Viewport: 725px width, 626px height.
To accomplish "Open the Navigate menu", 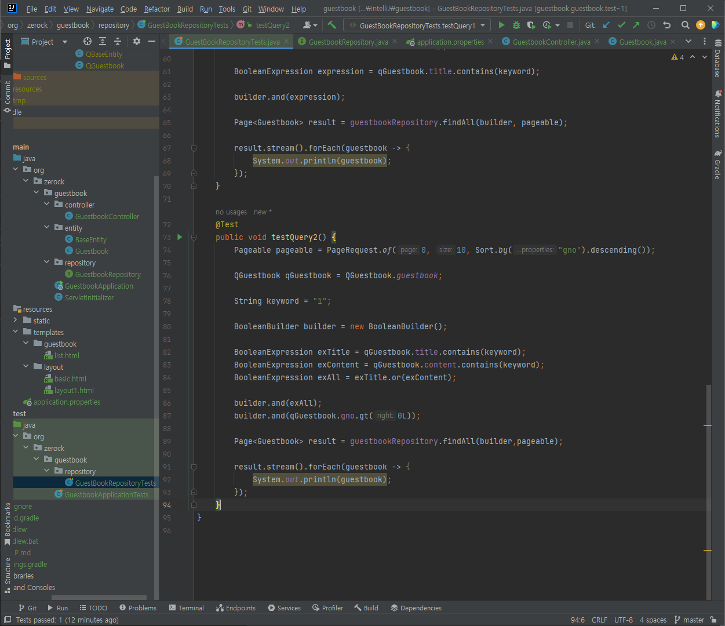I will coord(100,9).
